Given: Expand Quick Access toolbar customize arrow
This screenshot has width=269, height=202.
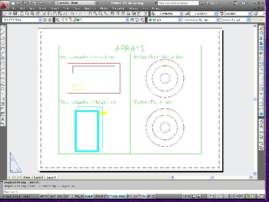Looking at the screenshot, I should point(98,3).
